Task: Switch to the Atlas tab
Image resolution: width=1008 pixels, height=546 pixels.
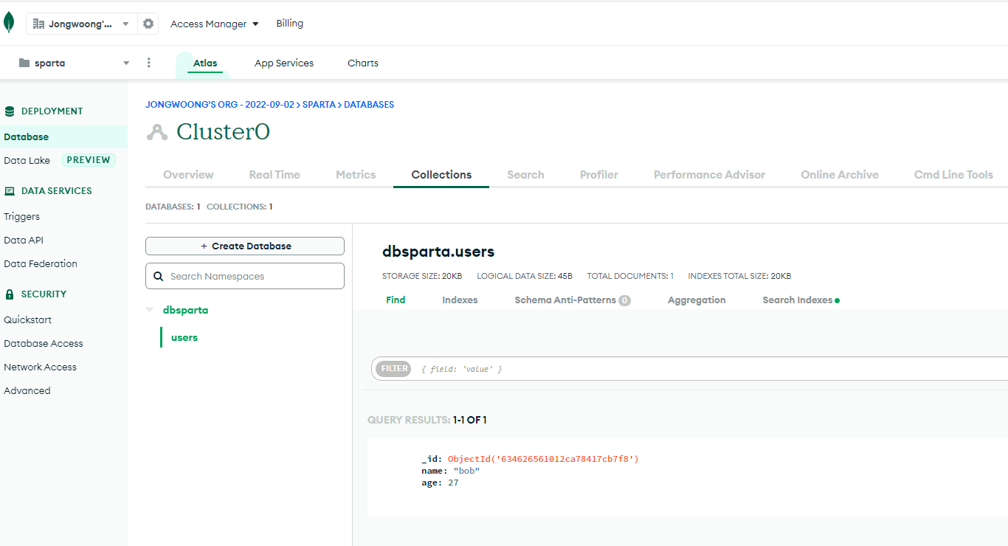Action: 205,63
